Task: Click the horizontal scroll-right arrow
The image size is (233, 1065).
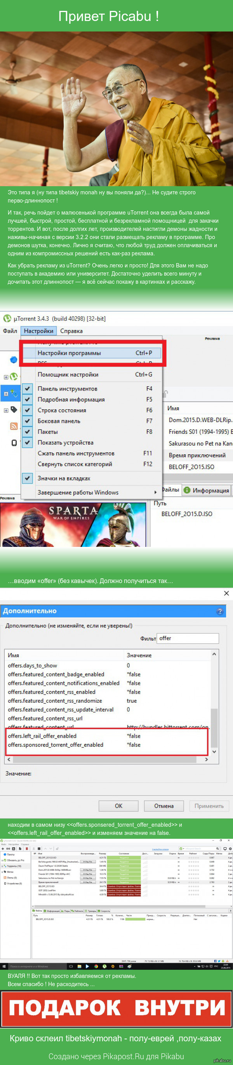Action: tap(207, 759)
